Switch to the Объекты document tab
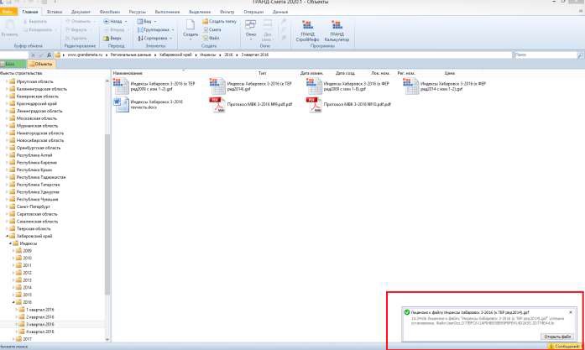This screenshot has height=350, width=585. (42, 64)
